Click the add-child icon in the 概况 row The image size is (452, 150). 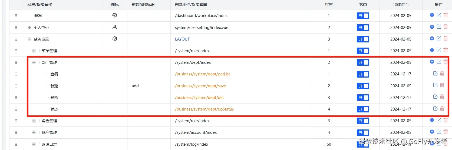[x=432, y=15]
